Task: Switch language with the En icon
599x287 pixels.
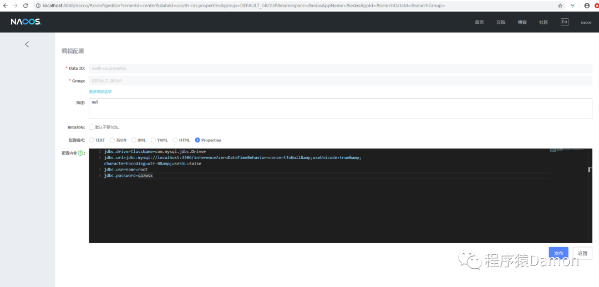Action: (564, 22)
